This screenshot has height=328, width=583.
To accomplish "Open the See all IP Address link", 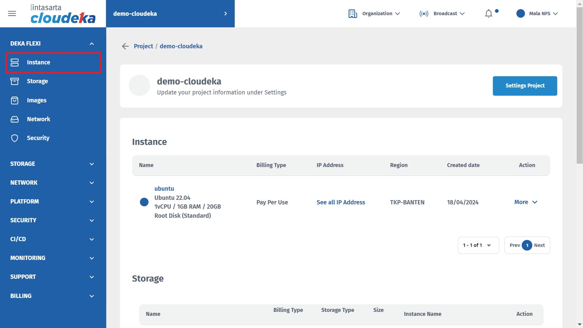I will click(341, 202).
